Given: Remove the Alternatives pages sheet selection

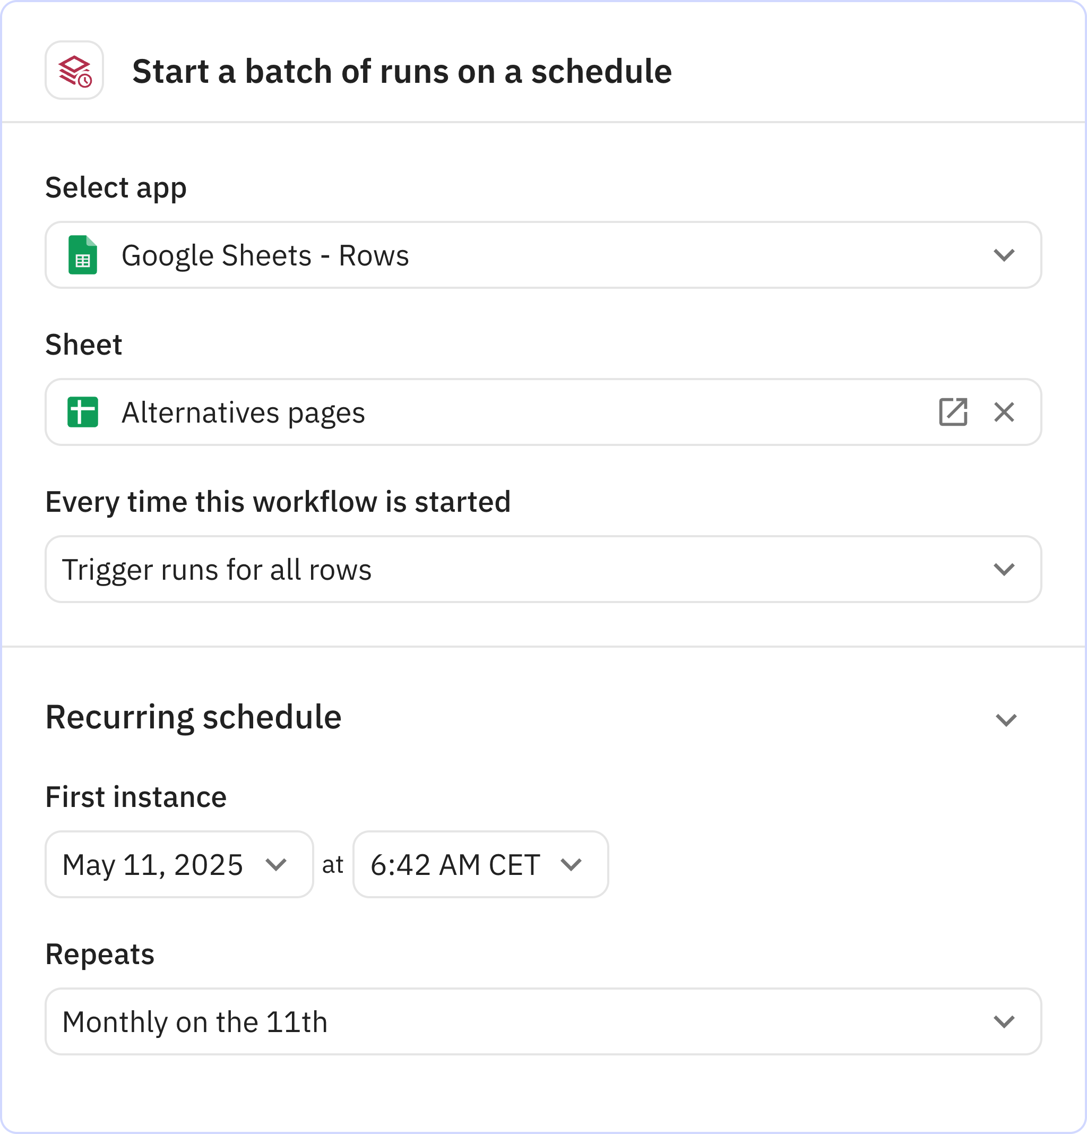Looking at the screenshot, I should click(1004, 412).
